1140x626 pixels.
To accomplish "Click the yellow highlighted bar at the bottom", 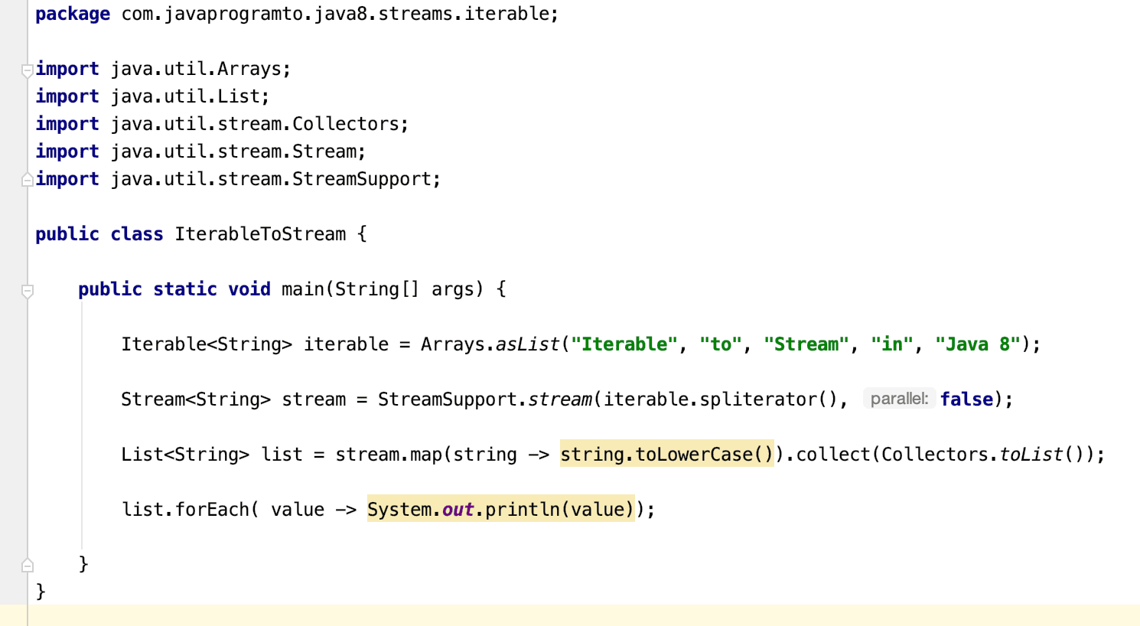I will (570, 618).
